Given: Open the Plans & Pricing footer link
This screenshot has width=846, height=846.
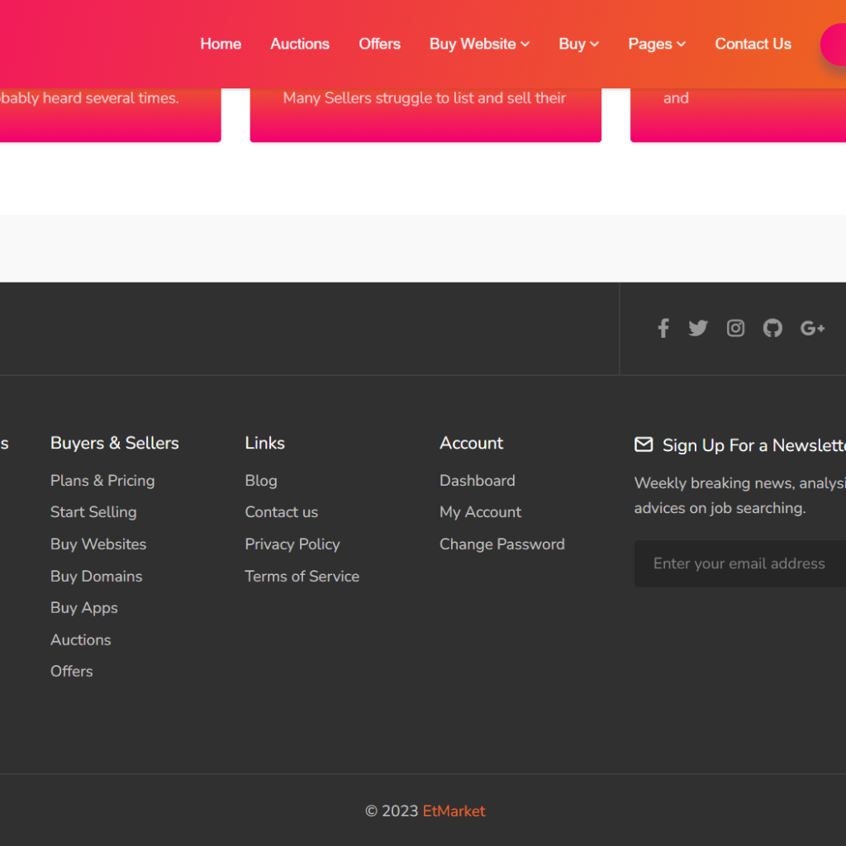Looking at the screenshot, I should click(x=102, y=481).
